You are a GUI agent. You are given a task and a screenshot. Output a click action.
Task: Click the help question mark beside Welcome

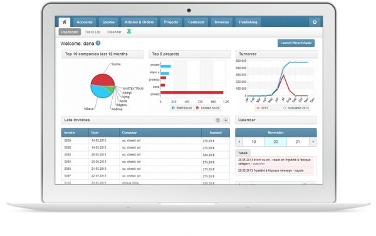[98, 43]
